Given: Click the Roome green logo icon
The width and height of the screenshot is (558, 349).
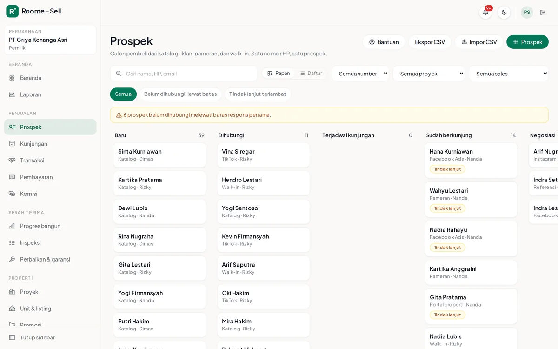Looking at the screenshot, I should coord(12,11).
